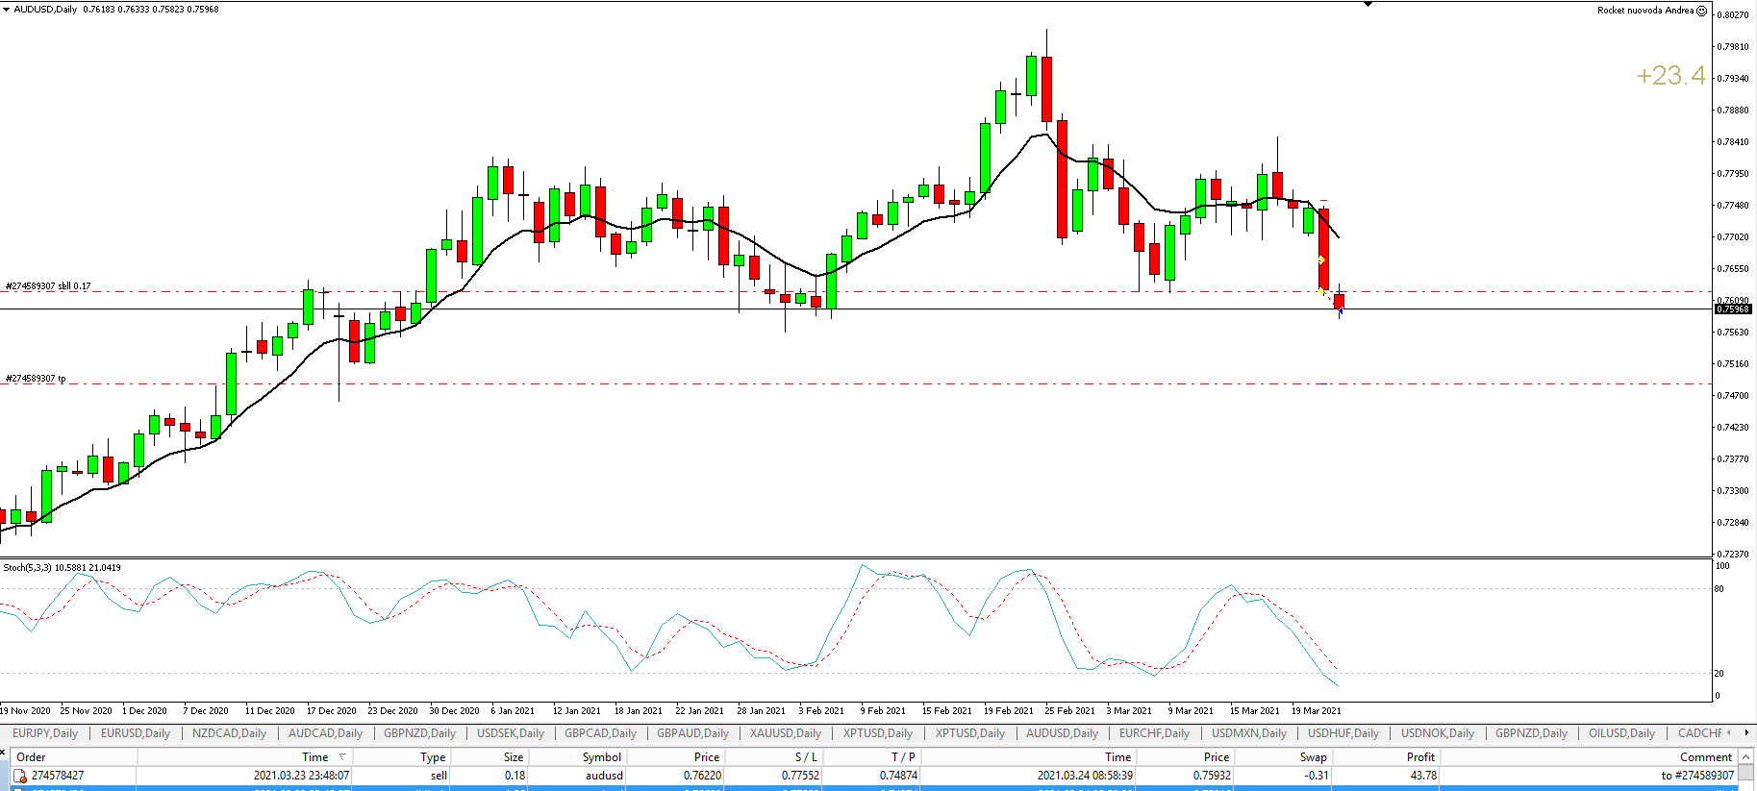Select the #274589307 sell 0.17 order line label

48,286
